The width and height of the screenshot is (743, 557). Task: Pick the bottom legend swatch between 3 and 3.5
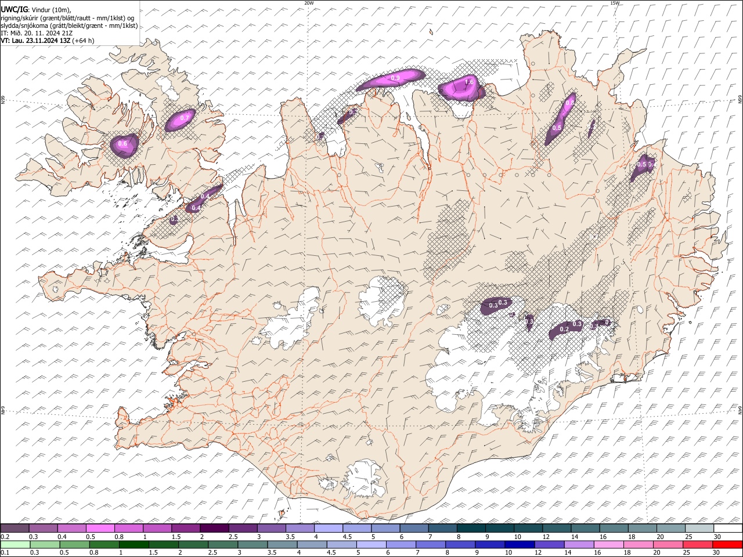pos(253,544)
